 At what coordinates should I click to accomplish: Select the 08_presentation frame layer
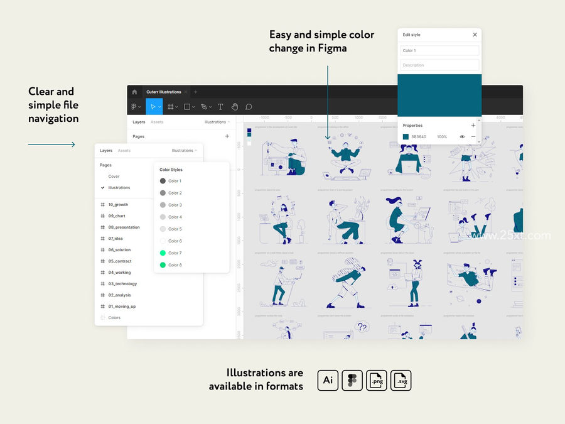[x=124, y=227]
